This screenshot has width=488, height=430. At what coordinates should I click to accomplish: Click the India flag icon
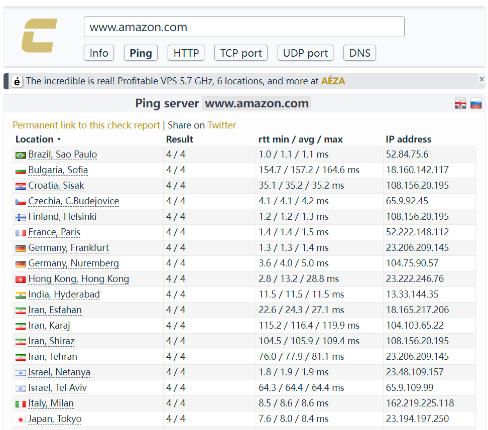(21, 295)
